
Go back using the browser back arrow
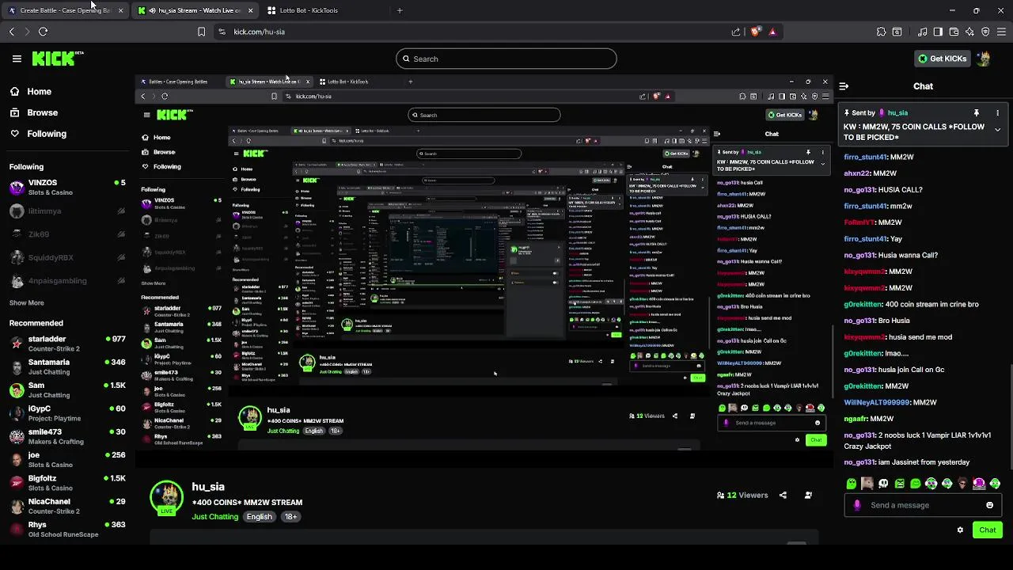click(x=12, y=32)
